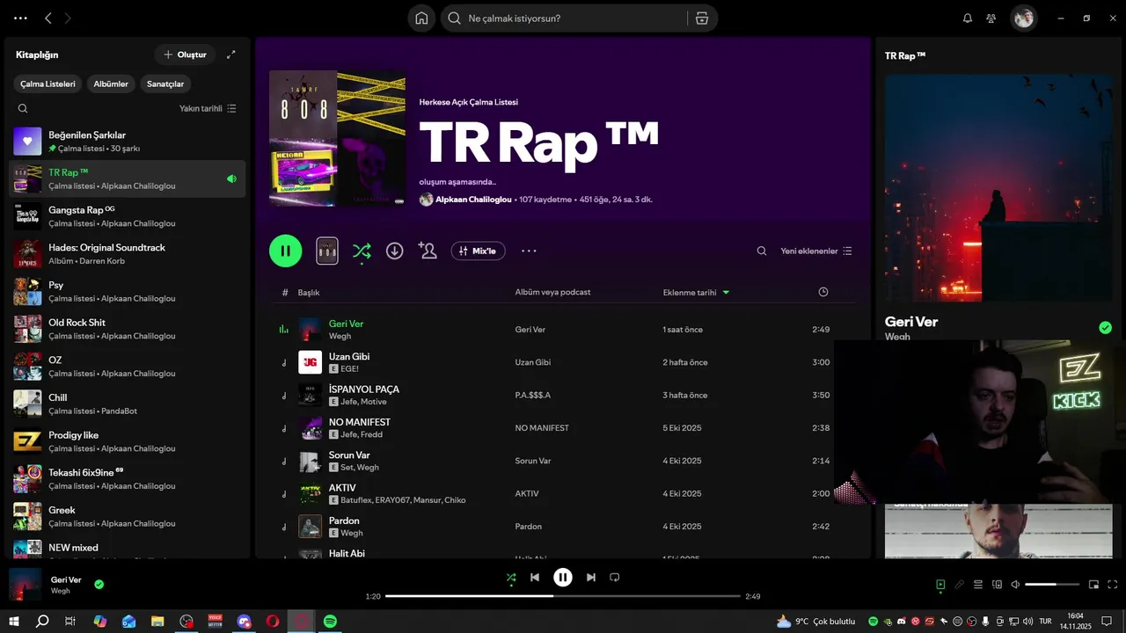The image size is (1126, 633).
Task: Open the Tekashi 6ix9ine playlist
Action: [x=128, y=479]
